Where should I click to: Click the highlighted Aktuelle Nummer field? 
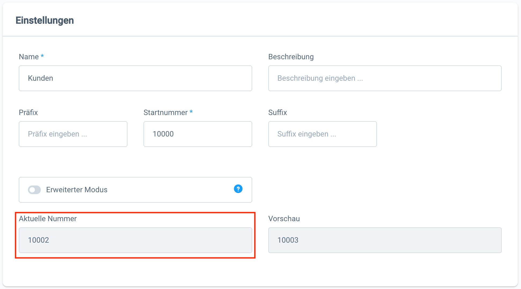135,240
